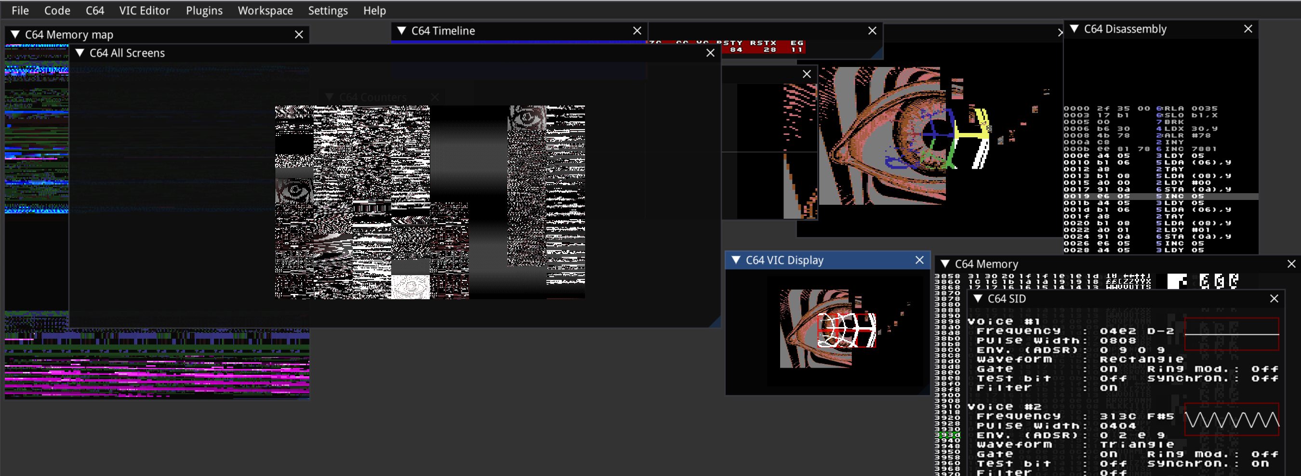The width and height of the screenshot is (1301, 476).
Task: Open the File menu
Action: tap(20, 11)
